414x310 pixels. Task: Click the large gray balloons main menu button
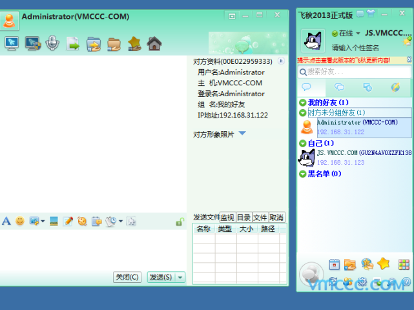[311, 274]
